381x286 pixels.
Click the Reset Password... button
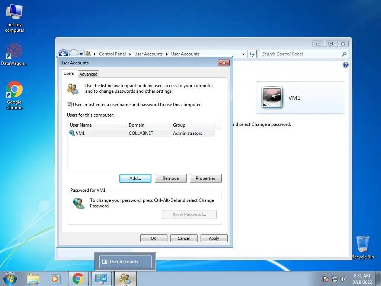tap(189, 214)
